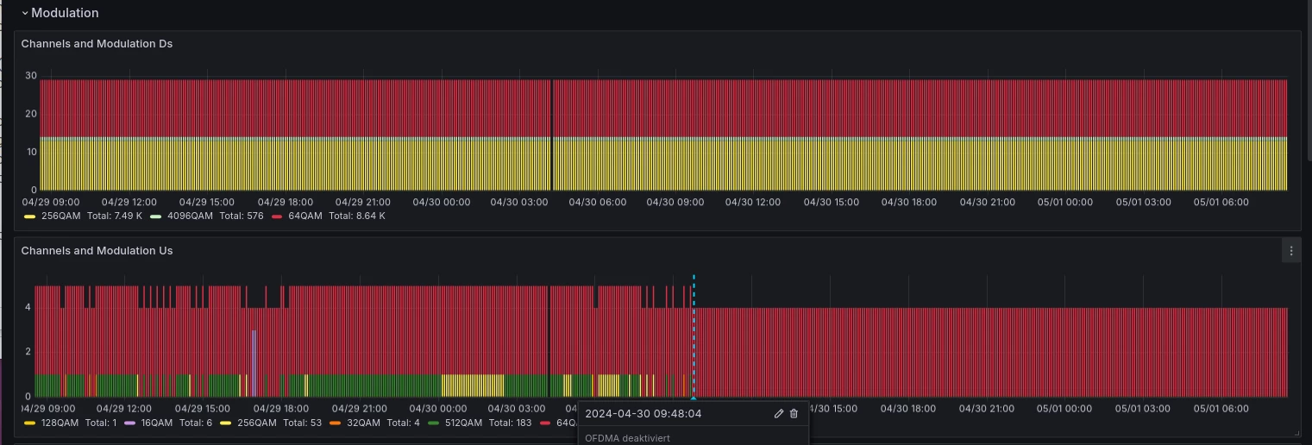Click the 04/29 21:00 tick on Us chart axis
This screenshot has width=1312, height=445.
click(x=360, y=409)
